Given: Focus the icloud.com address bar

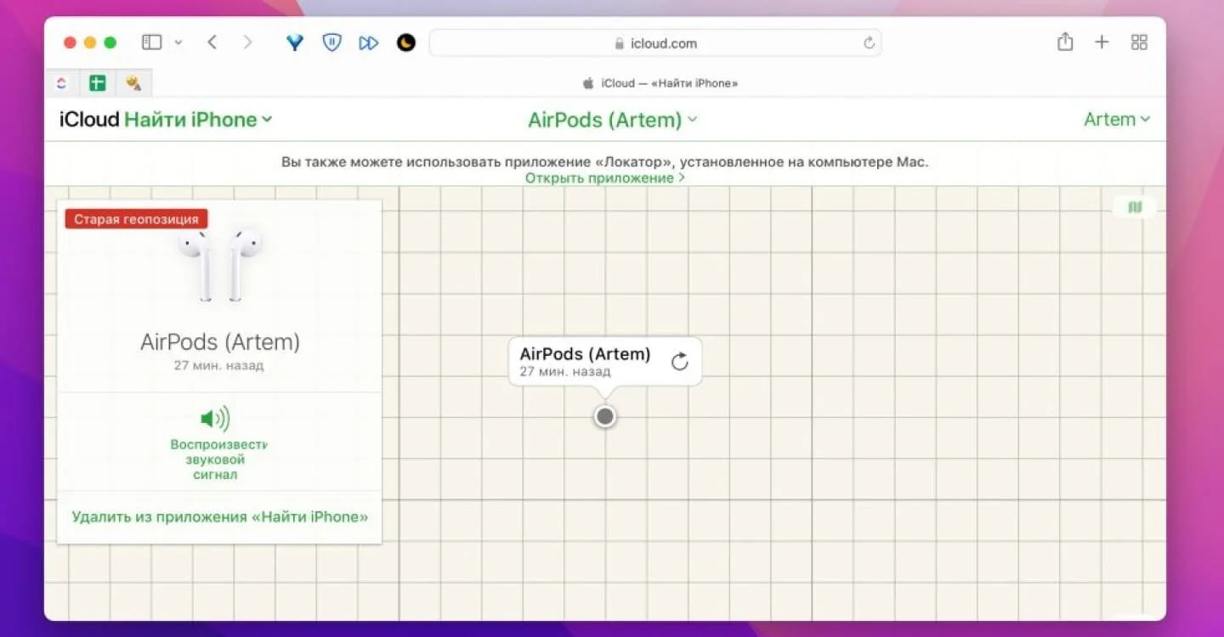Looking at the screenshot, I should 654,42.
